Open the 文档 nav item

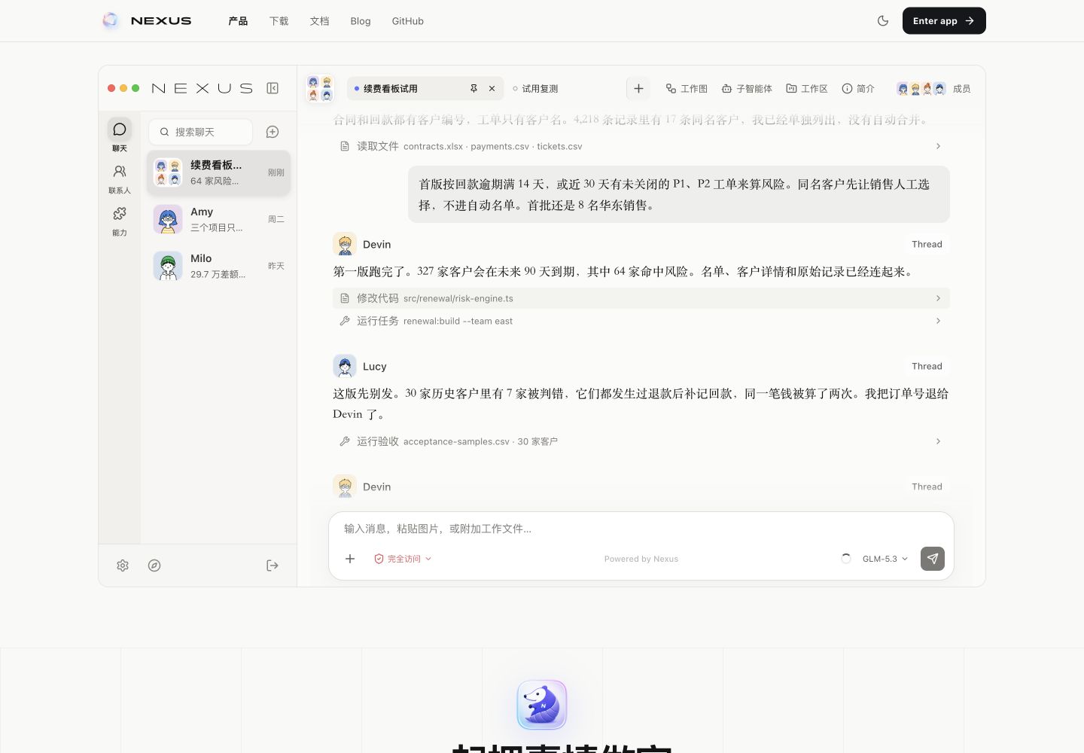pyautogui.click(x=319, y=21)
